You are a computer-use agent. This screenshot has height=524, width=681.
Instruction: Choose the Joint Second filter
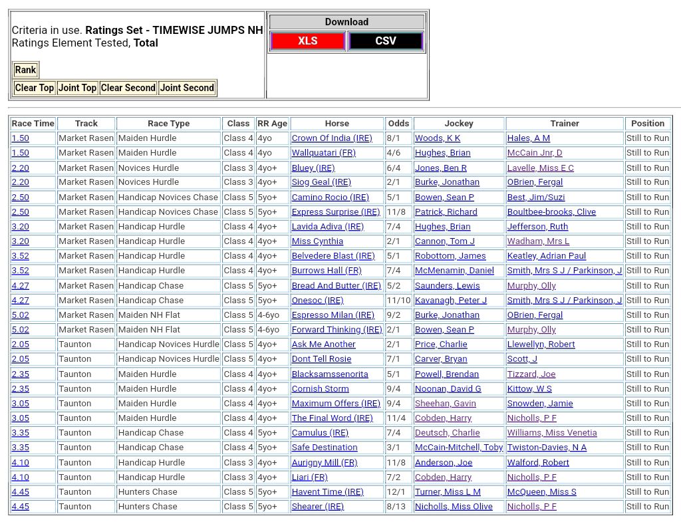[x=187, y=88]
